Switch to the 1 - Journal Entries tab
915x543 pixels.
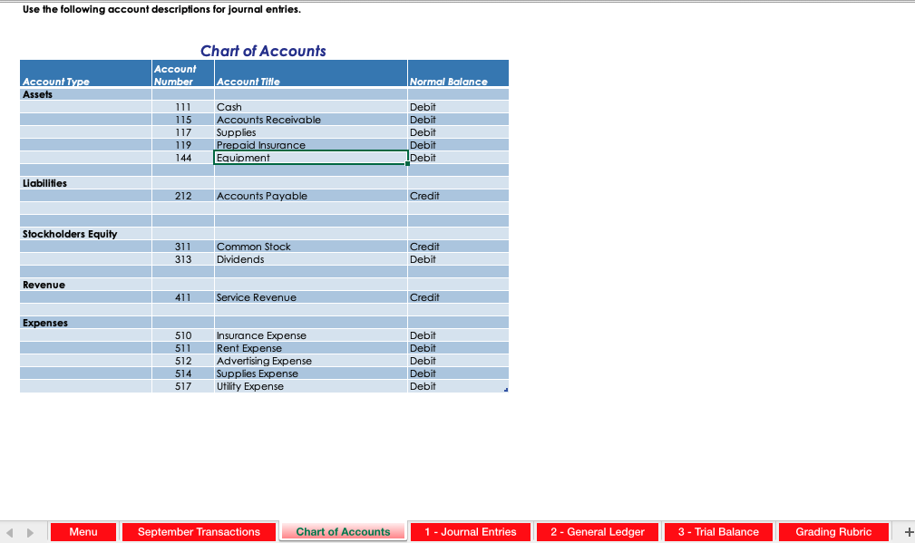(470, 531)
